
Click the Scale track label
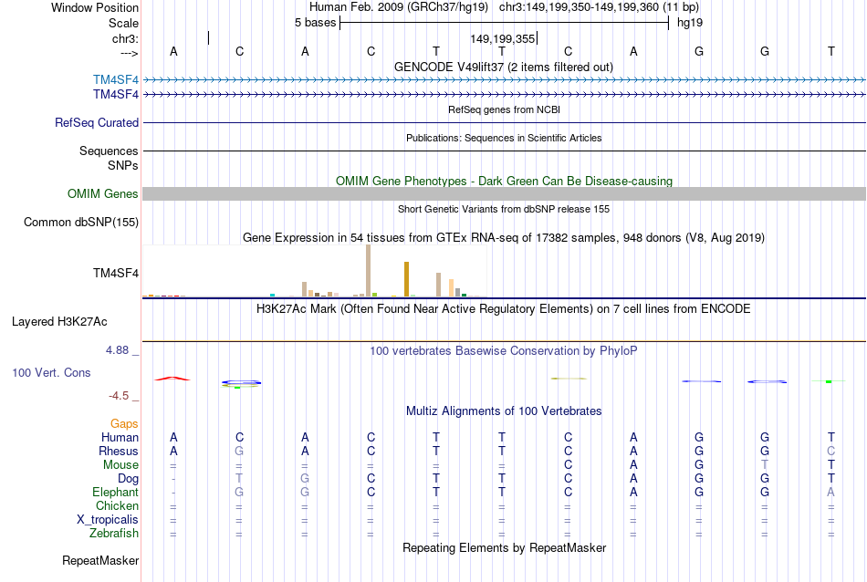[123, 23]
